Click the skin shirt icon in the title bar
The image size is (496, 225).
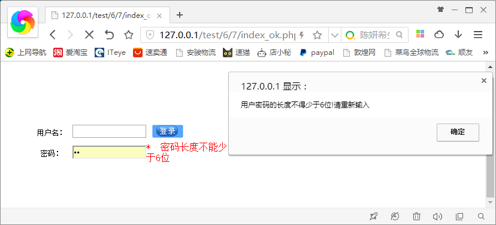[x=441, y=10]
